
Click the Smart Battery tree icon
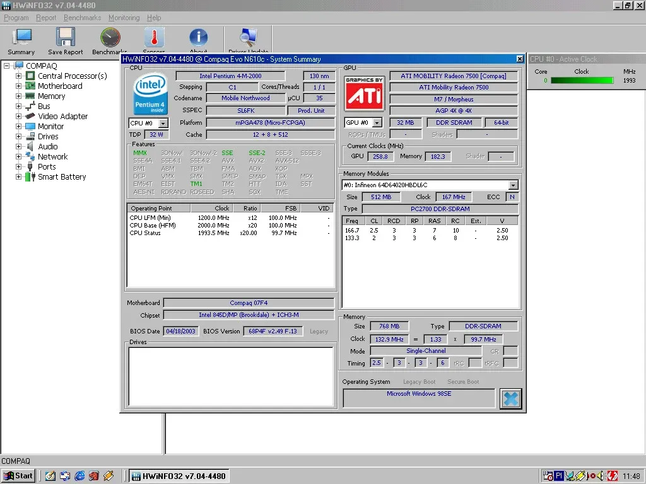click(30, 176)
